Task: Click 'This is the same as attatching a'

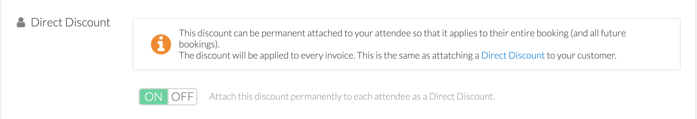Action: (418, 55)
